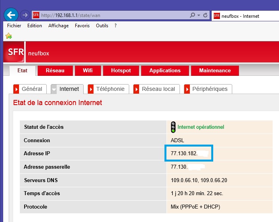Open the search dropdown arrow in address bar

coord(198,15)
